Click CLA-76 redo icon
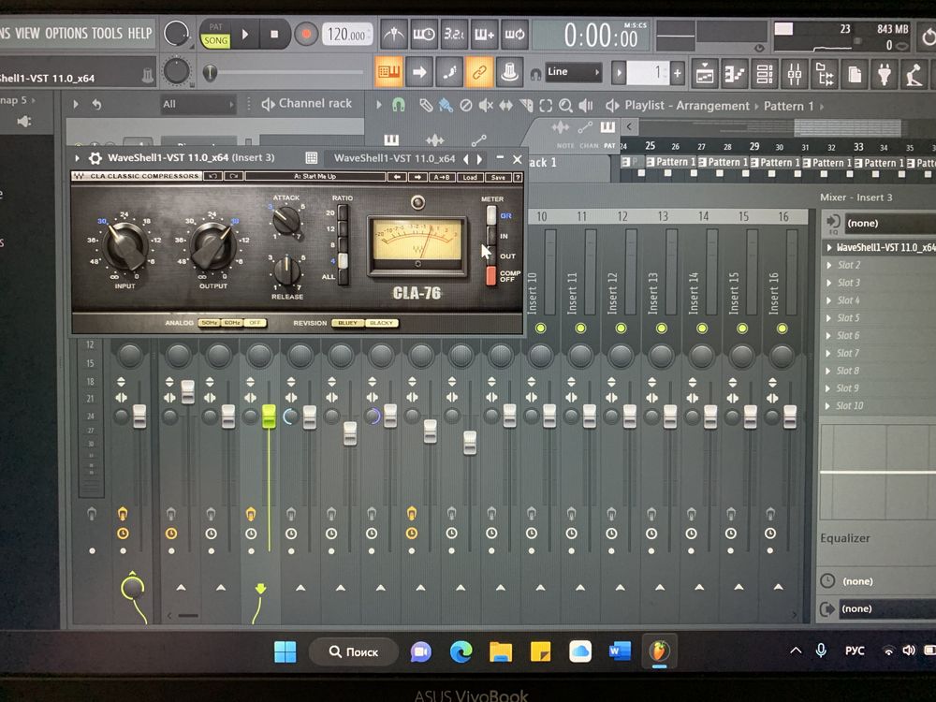Screen dimensions: 936x702 point(234,177)
